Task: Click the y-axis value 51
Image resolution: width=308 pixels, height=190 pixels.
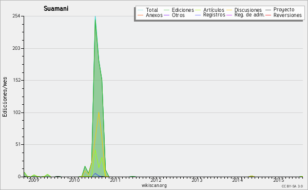Action: click(17, 144)
